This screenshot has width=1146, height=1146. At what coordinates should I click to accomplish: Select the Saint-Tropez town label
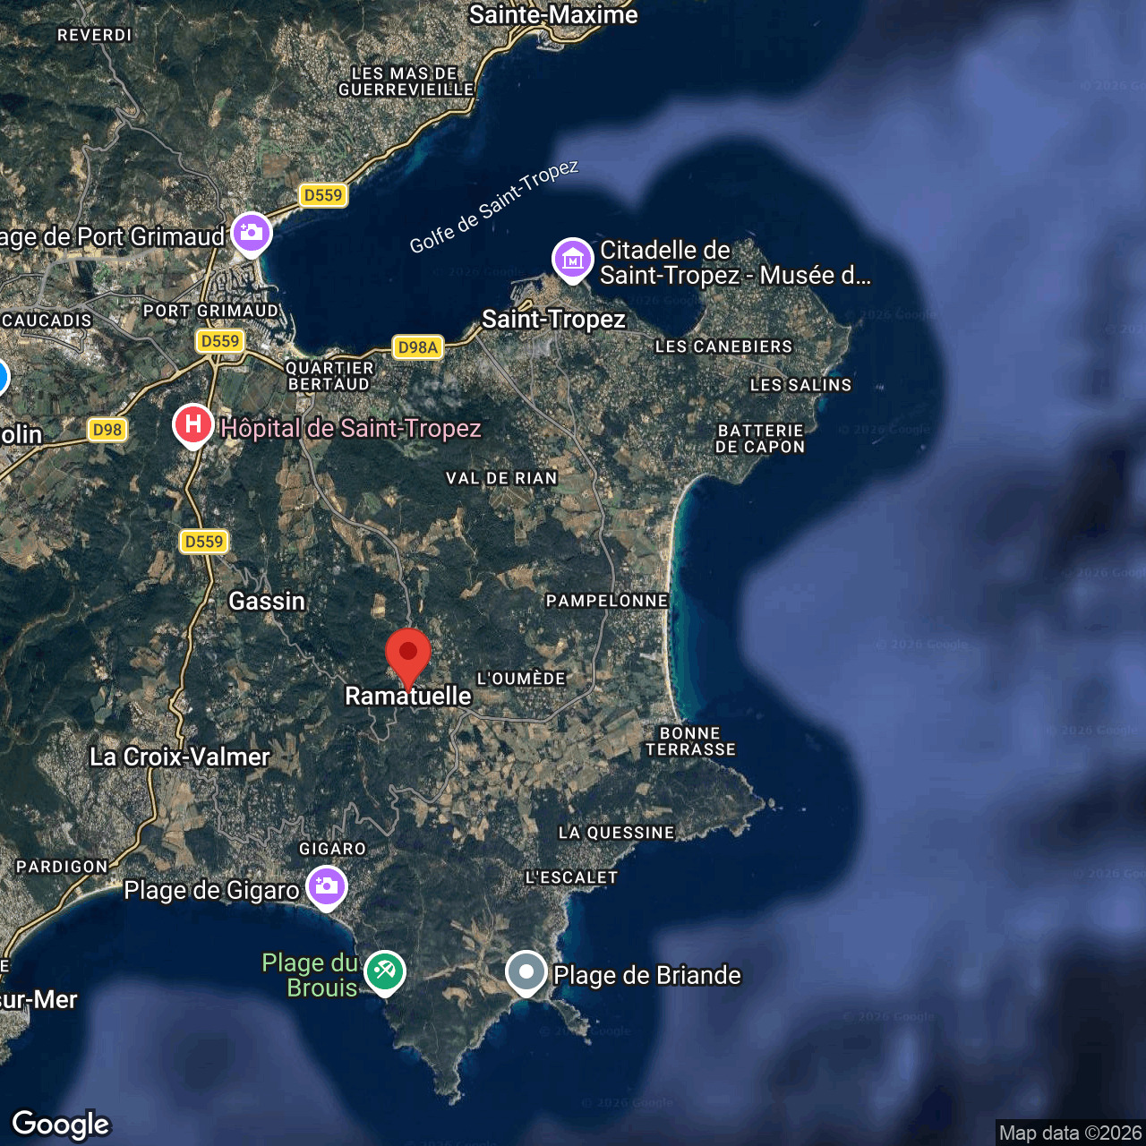(x=553, y=320)
